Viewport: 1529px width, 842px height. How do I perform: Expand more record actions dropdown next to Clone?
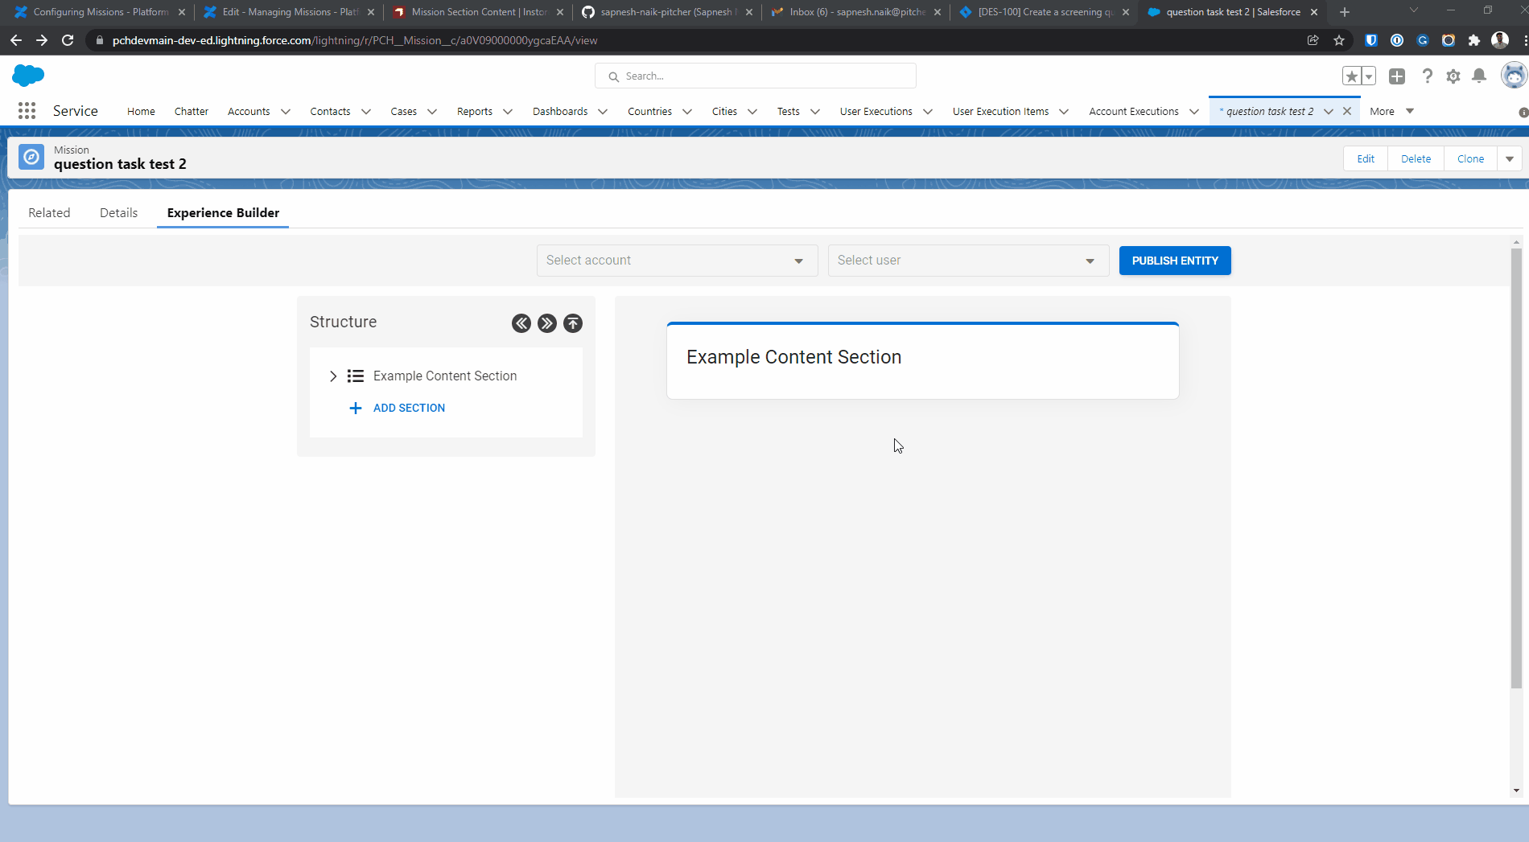tap(1510, 159)
